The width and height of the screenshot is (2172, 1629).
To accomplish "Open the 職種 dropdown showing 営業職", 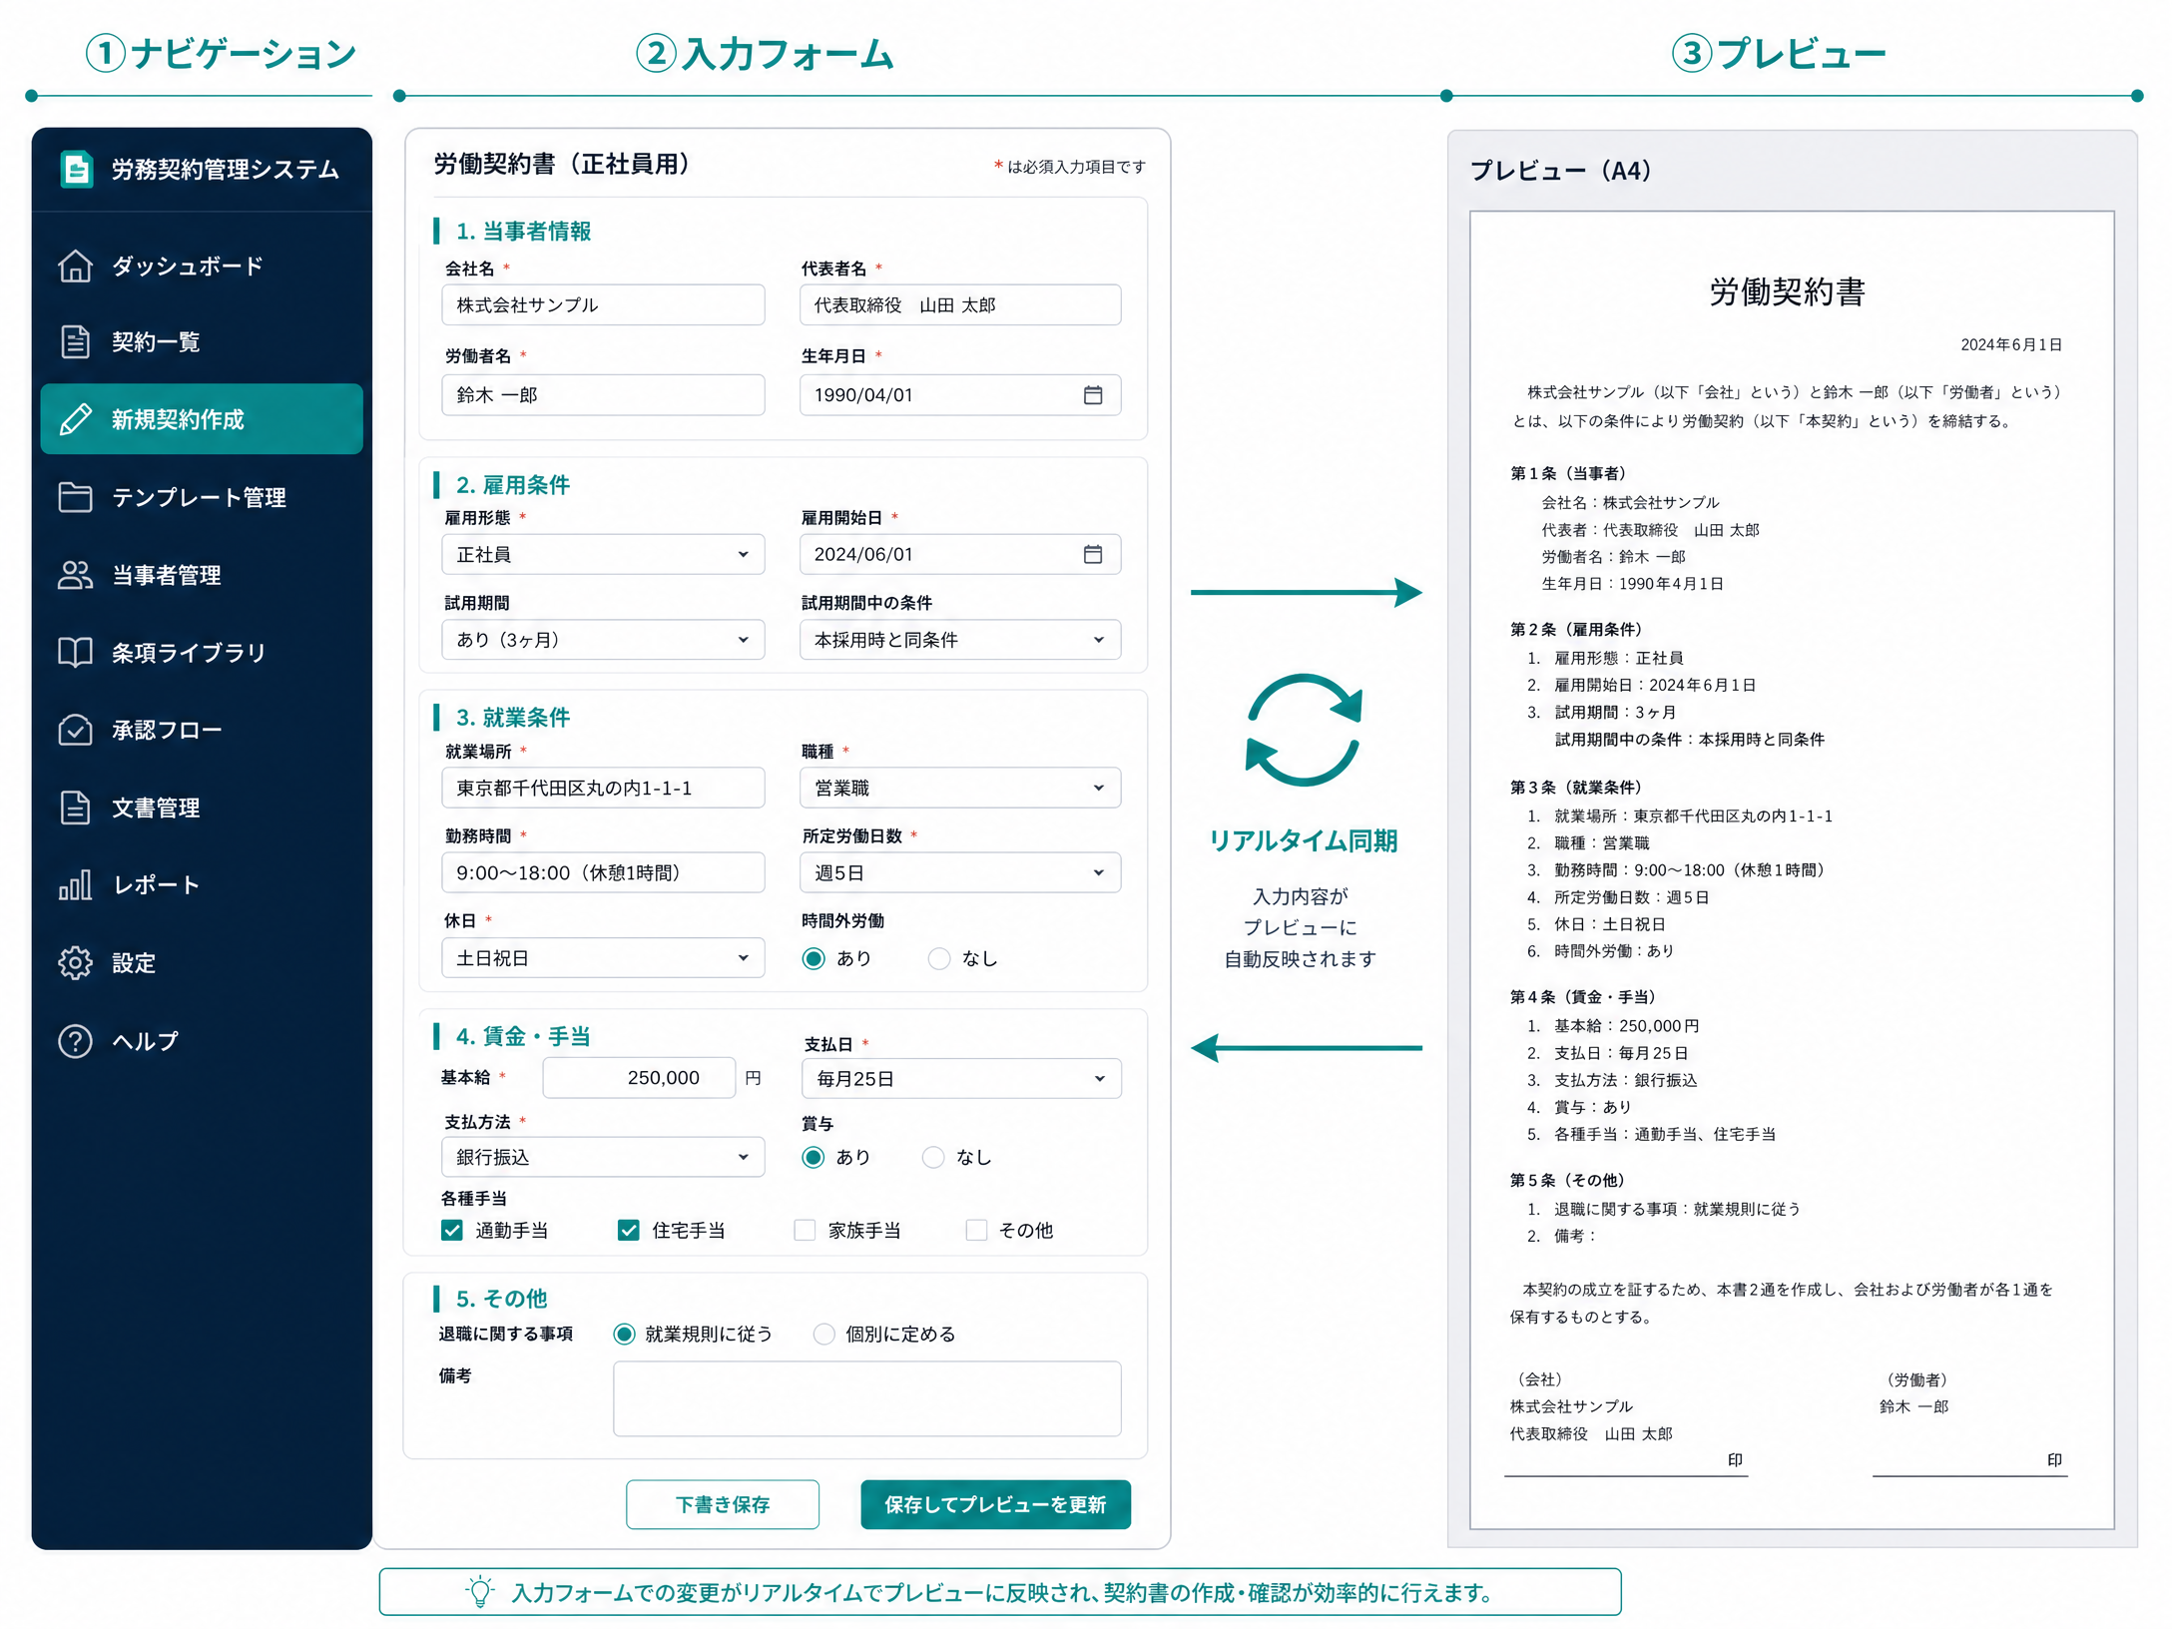I will (x=960, y=788).
